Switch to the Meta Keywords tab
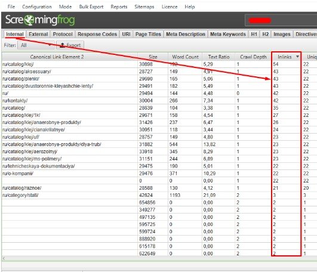This screenshot has width=317, height=272. coord(228,34)
